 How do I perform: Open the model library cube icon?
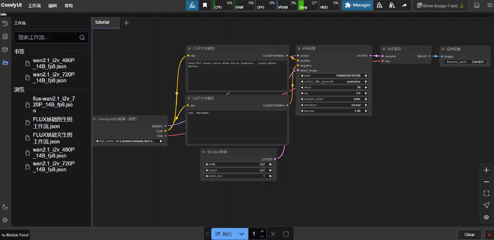5,49
